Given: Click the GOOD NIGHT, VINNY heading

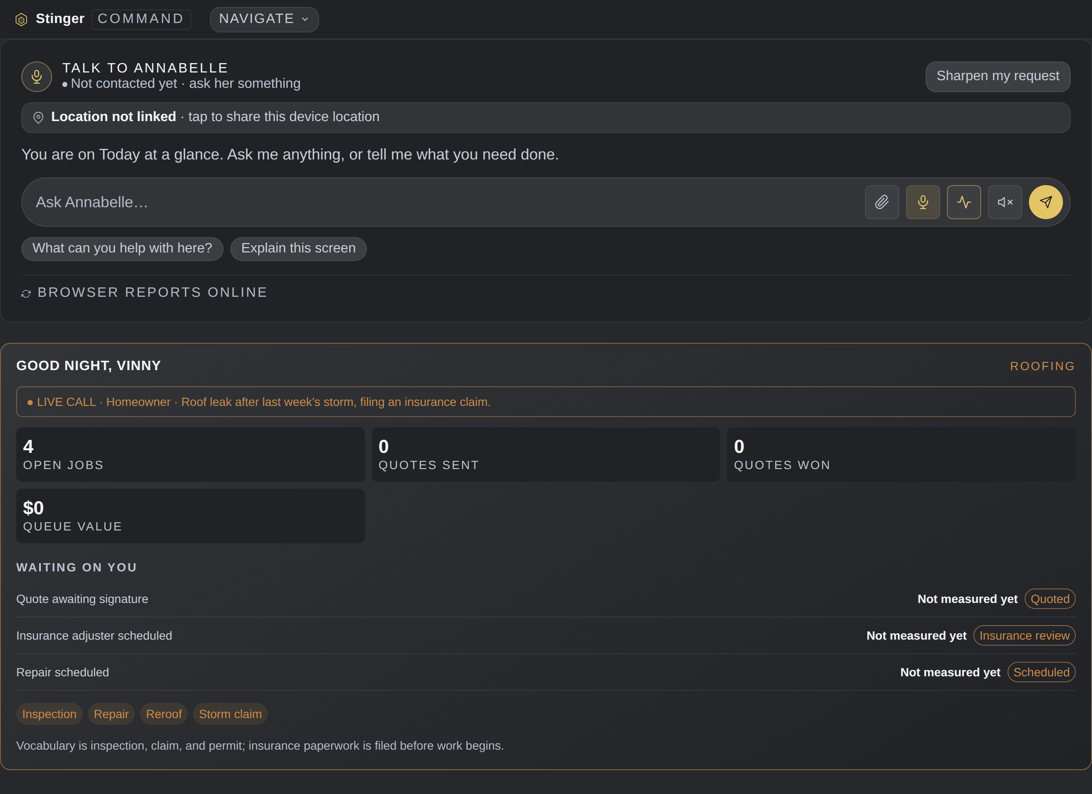Looking at the screenshot, I should 89,366.
